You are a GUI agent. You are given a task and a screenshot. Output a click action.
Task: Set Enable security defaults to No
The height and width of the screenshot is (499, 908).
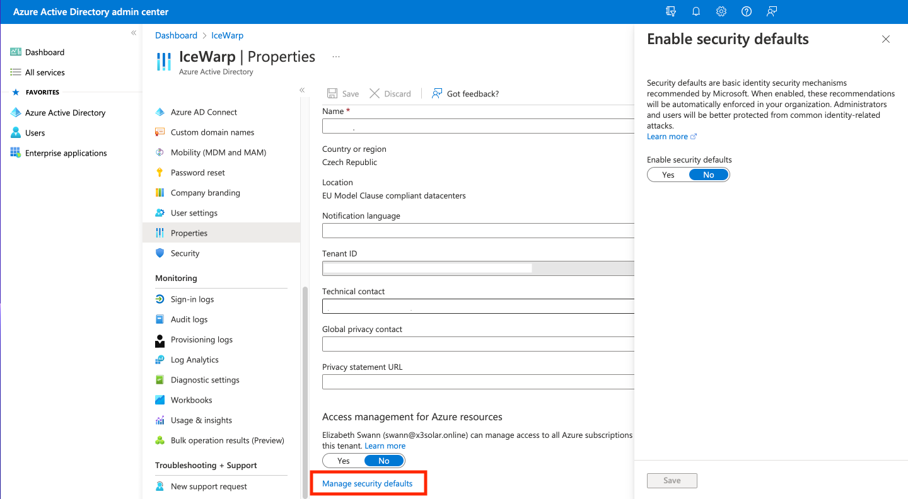pos(709,175)
